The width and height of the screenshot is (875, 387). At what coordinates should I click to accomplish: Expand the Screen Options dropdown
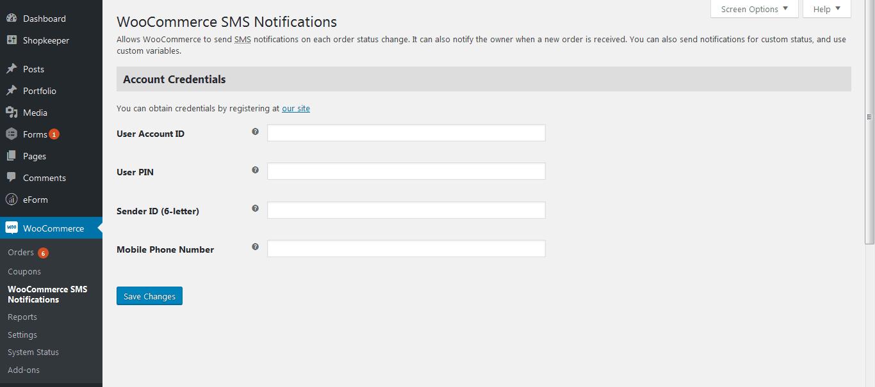[x=754, y=9]
